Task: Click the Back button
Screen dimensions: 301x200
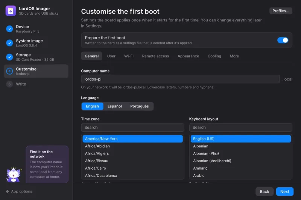Action: coord(265,192)
